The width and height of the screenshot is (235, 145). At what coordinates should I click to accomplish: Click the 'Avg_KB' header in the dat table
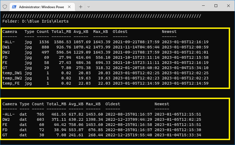click(76, 104)
